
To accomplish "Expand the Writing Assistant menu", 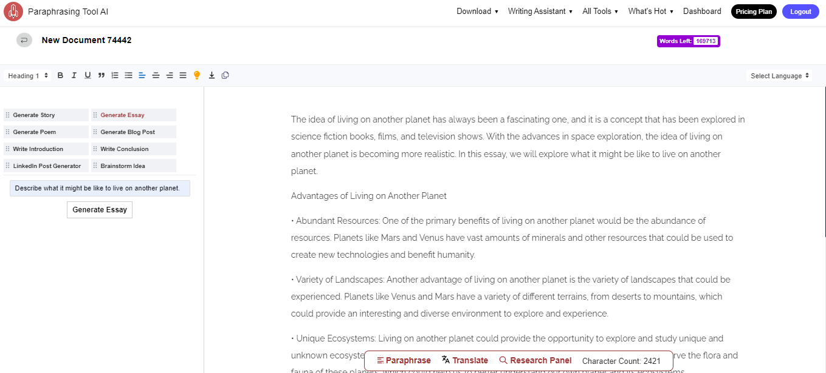I will tap(540, 11).
